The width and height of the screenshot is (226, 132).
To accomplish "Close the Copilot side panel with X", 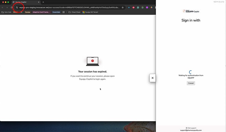I will (153, 78).
